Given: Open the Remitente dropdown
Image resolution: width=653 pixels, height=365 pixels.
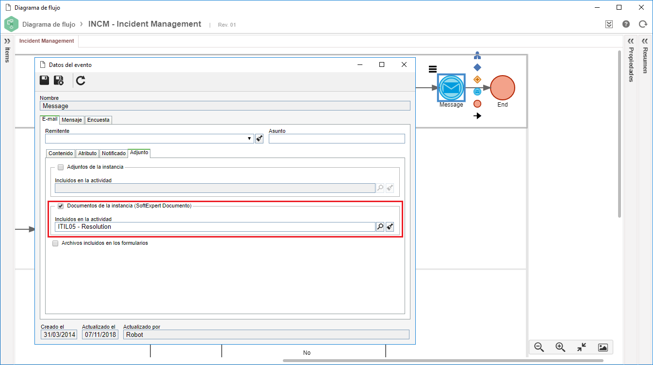Looking at the screenshot, I should tap(249, 139).
